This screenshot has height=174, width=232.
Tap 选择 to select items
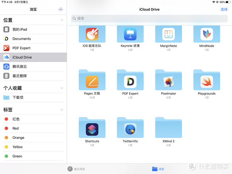[x=224, y=10]
